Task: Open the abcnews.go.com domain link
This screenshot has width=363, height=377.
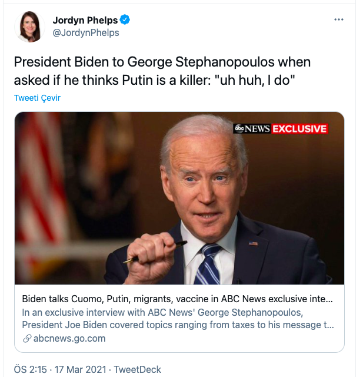Action: pos(68,338)
